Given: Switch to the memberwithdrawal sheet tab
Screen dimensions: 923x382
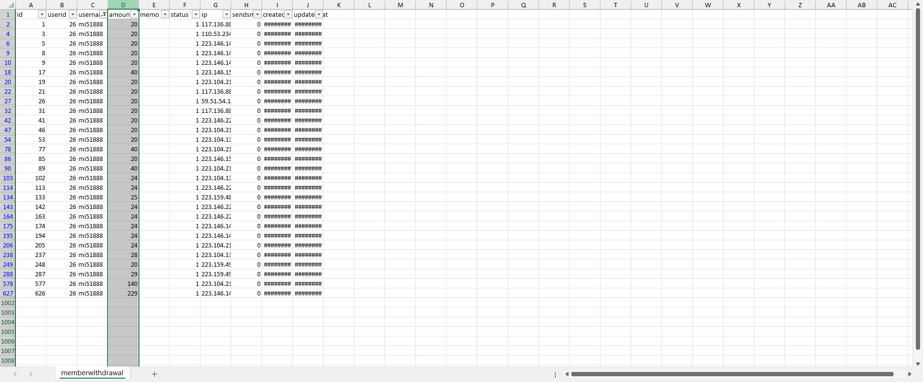Looking at the screenshot, I should click(92, 373).
